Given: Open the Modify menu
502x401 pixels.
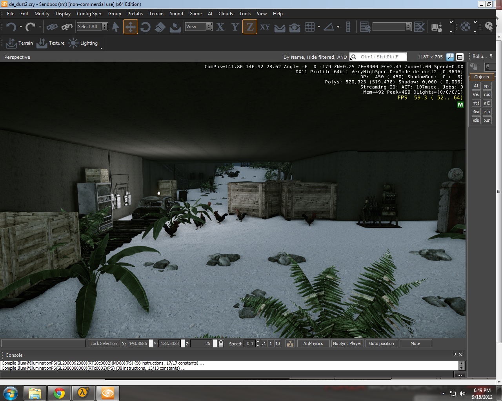Looking at the screenshot, I should 42,13.
